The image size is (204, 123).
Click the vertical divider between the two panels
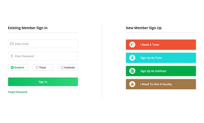(102, 61)
